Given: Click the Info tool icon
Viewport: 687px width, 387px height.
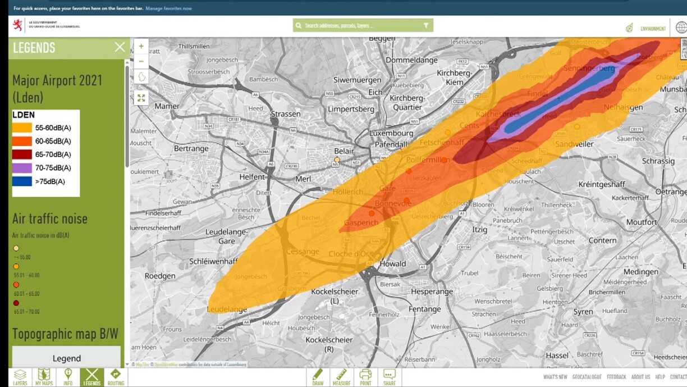Looking at the screenshot, I should click(x=68, y=377).
